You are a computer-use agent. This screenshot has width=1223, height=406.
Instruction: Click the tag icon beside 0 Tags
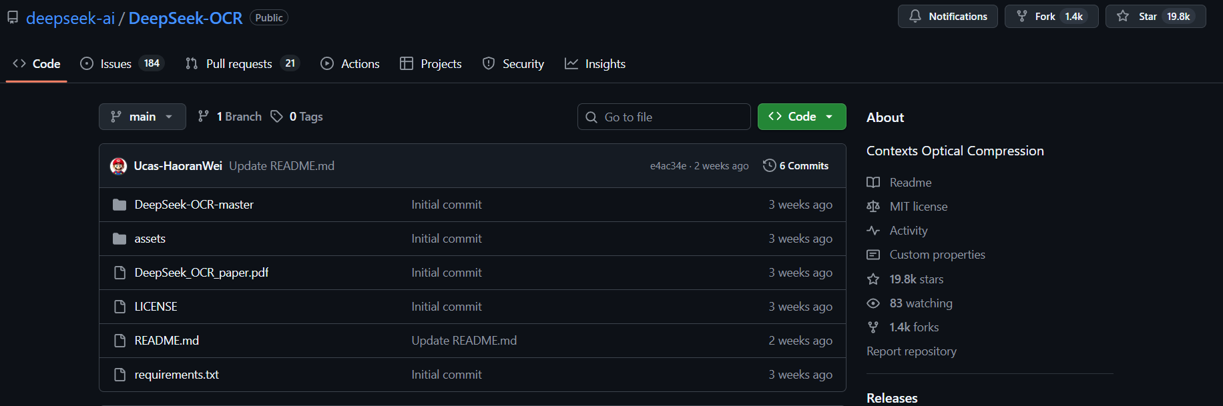click(x=276, y=117)
